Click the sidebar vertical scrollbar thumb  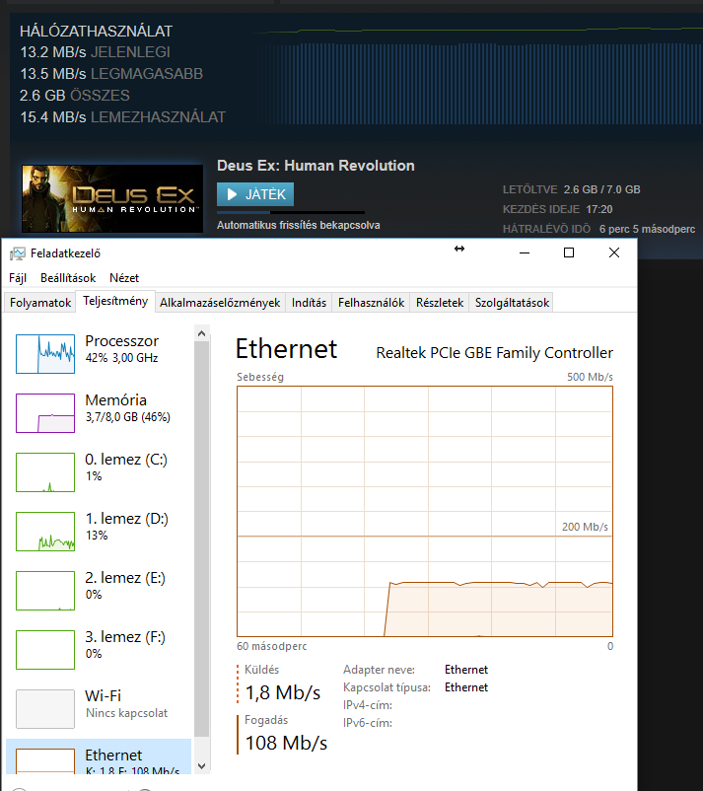[201, 539]
